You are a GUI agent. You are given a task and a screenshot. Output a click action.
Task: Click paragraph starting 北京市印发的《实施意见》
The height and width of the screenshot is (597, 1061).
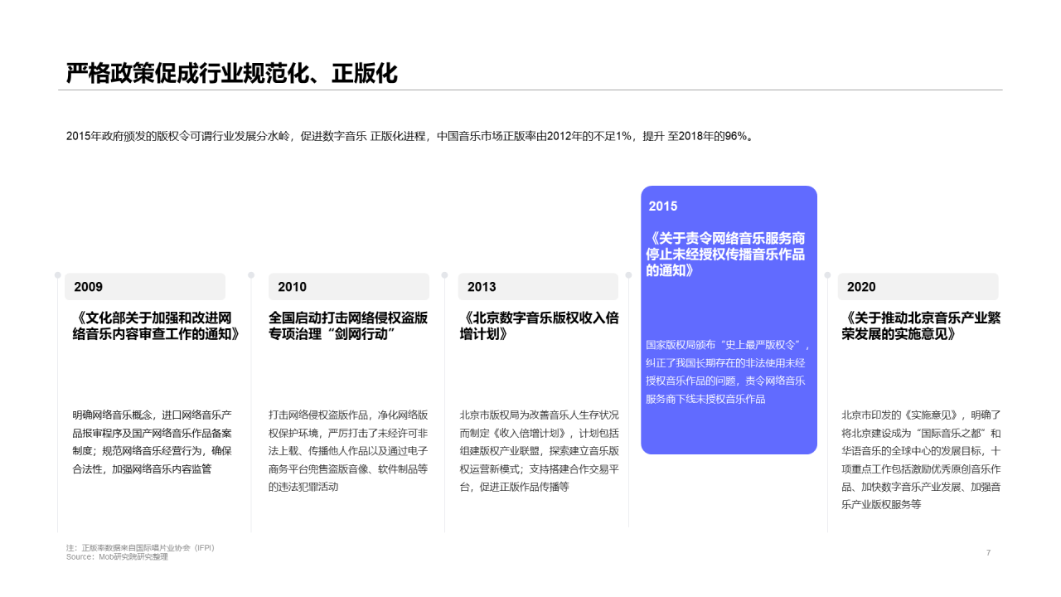tap(922, 459)
